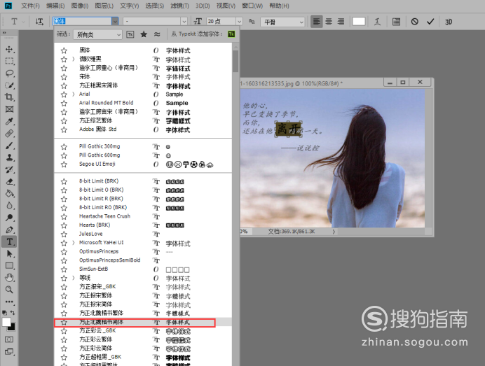This screenshot has height=366, width=485.
Task: Expand the Arial font family
Action: tap(74, 94)
